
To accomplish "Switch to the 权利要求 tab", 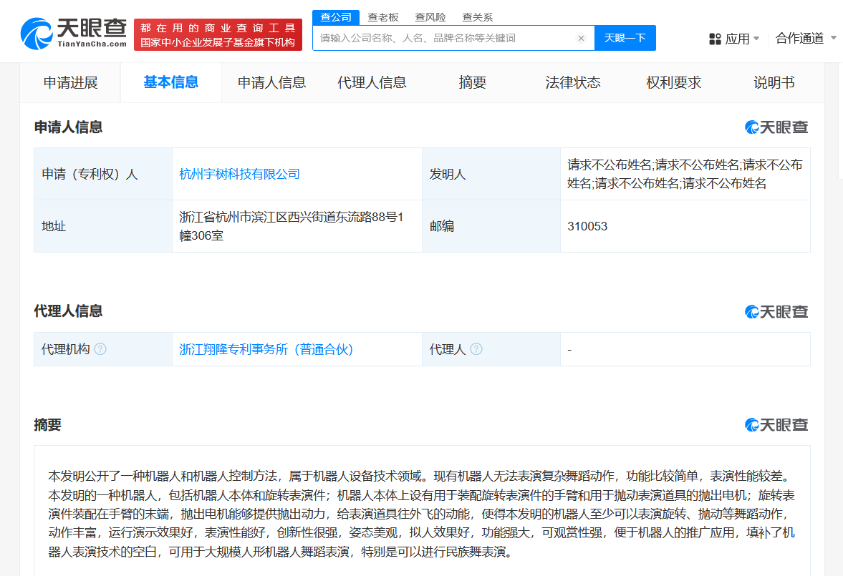I will click(673, 83).
